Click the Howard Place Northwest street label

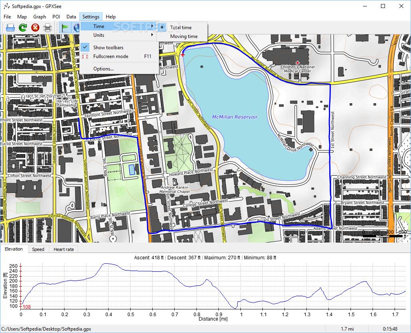click(191, 172)
